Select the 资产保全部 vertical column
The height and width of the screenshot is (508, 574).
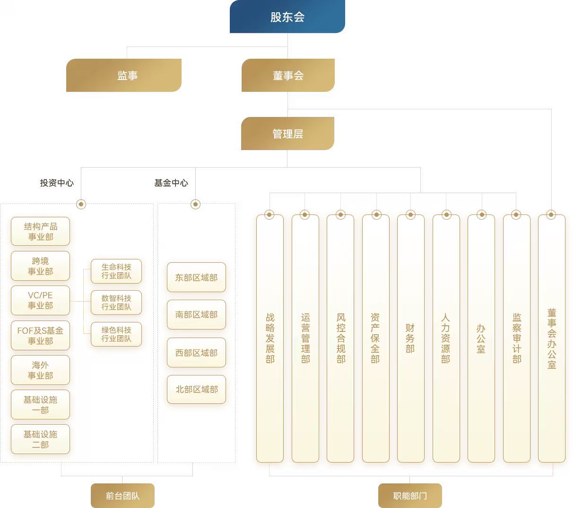point(375,339)
